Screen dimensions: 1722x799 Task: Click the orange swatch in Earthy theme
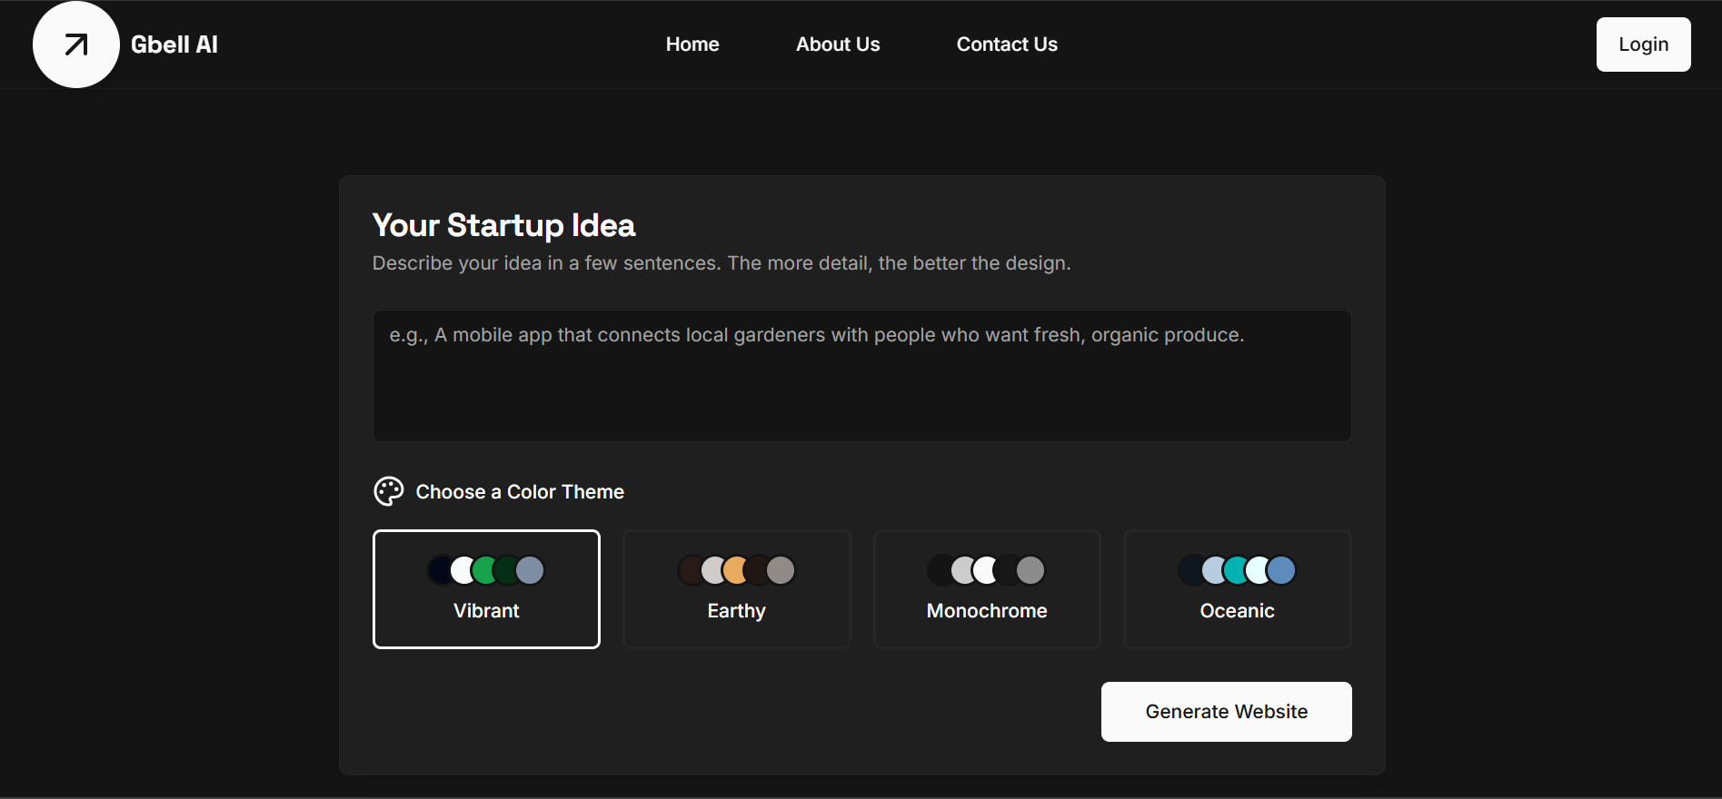pyautogui.click(x=737, y=570)
